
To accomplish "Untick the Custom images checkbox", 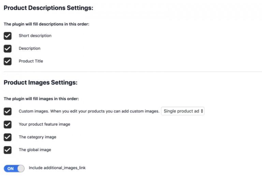I will 8,112.
